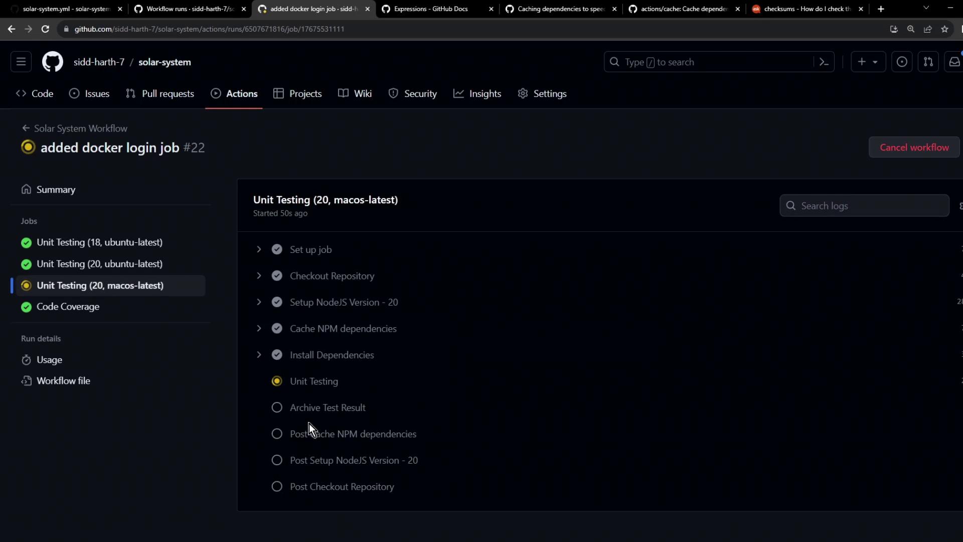Open the create new plus dropdown
Screen dimensions: 963x542
(868, 62)
